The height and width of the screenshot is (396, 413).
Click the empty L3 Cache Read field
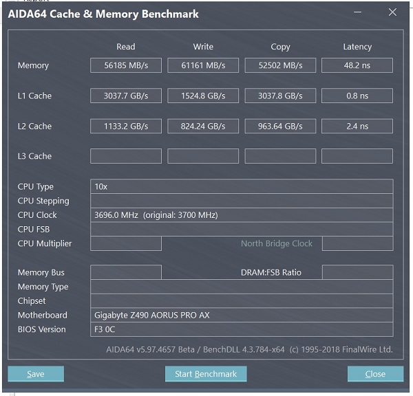pos(126,156)
